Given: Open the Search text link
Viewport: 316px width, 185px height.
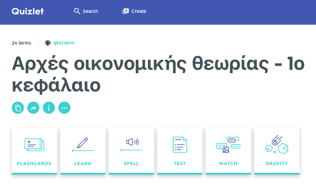Looking at the screenshot, I should tap(90, 11).
